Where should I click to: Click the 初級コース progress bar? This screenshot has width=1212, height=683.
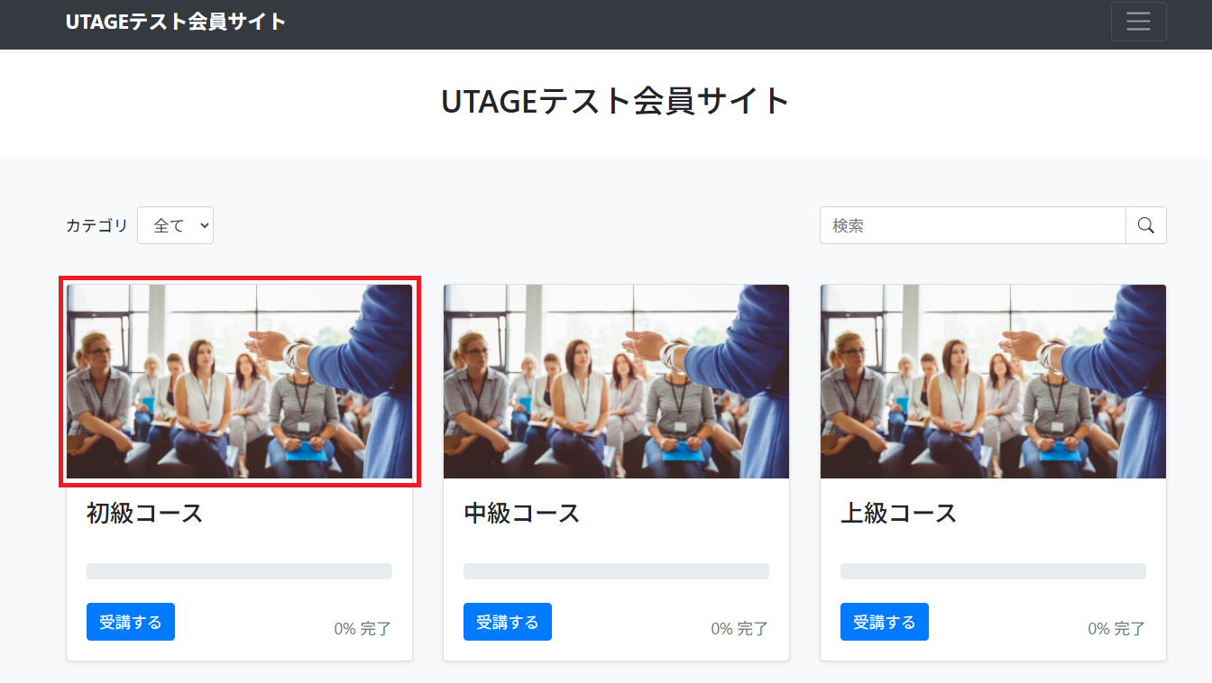[x=239, y=571]
